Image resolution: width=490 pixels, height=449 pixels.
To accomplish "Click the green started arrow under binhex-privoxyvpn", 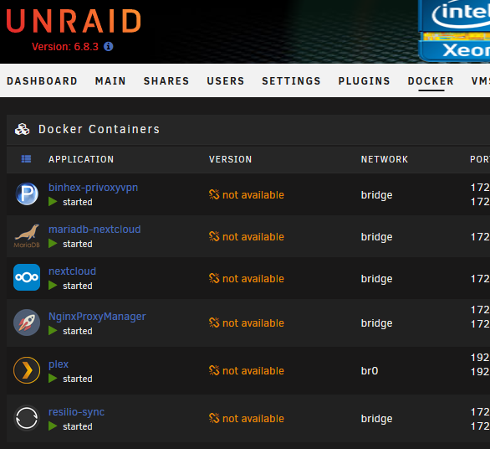I will pyautogui.click(x=53, y=202).
